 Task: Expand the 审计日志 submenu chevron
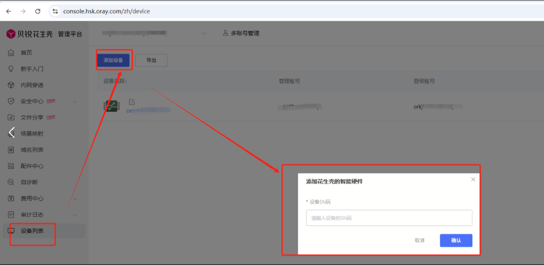pyautogui.click(x=76, y=215)
